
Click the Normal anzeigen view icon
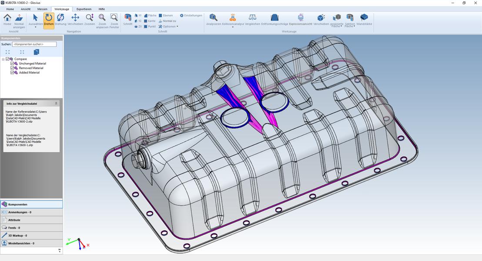(19, 21)
